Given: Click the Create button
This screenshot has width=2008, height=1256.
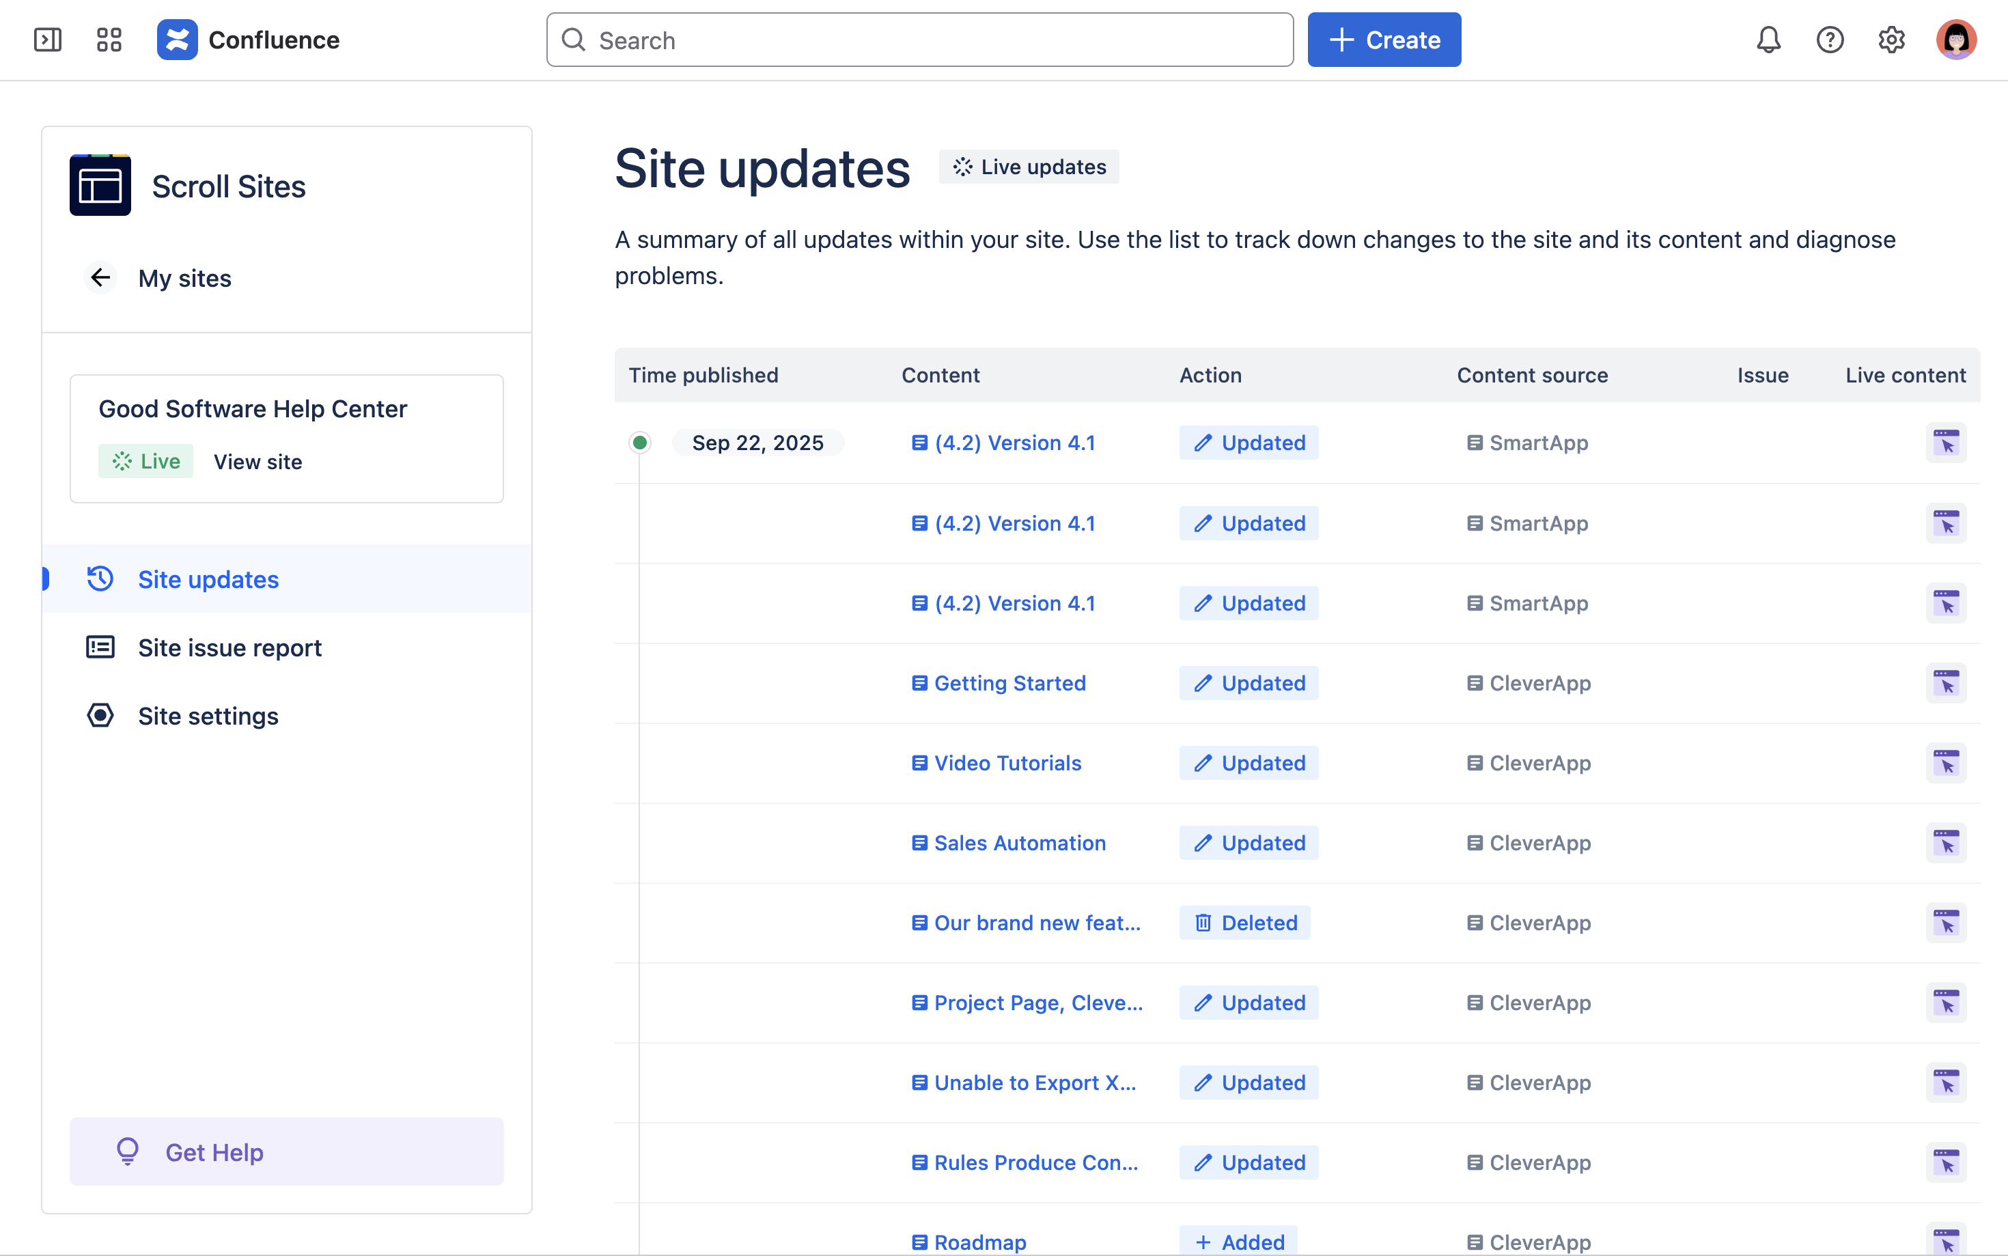Looking at the screenshot, I should tap(1384, 40).
